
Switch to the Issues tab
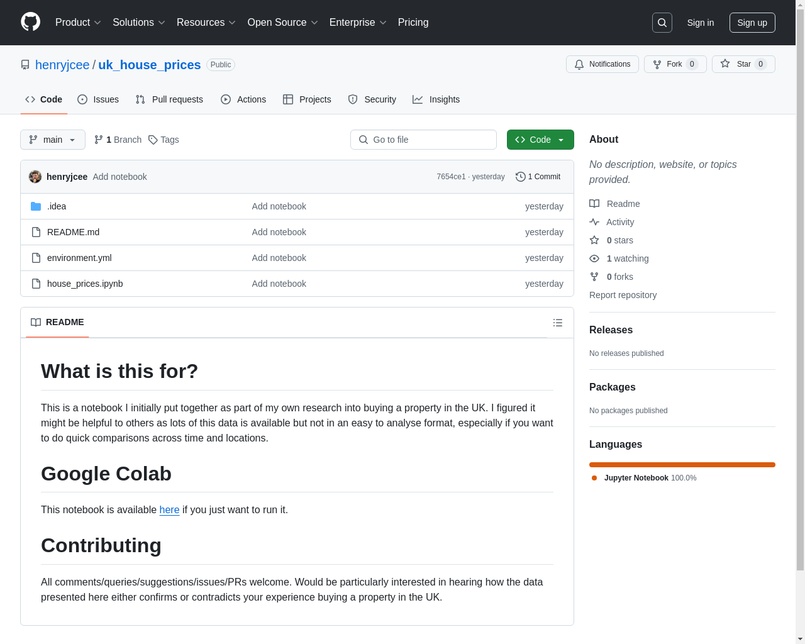98,99
